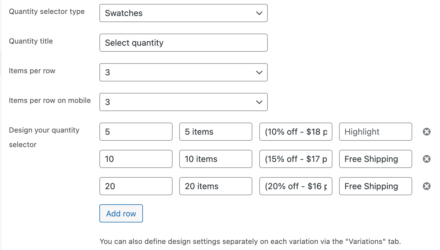Edit the "10 items" label field
The width and height of the screenshot is (440, 250).
215,159
